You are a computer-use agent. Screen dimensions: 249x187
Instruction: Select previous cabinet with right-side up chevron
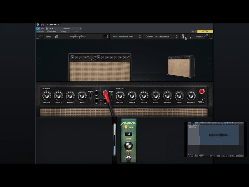point(209,58)
